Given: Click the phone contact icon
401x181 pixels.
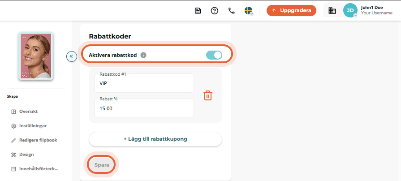Looking at the screenshot, I should click(232, 11).
